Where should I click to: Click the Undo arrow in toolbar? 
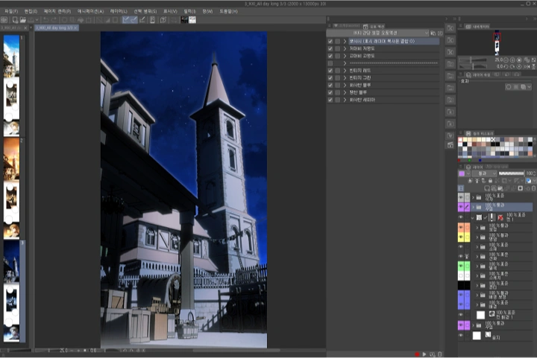[x=46, y=20]
